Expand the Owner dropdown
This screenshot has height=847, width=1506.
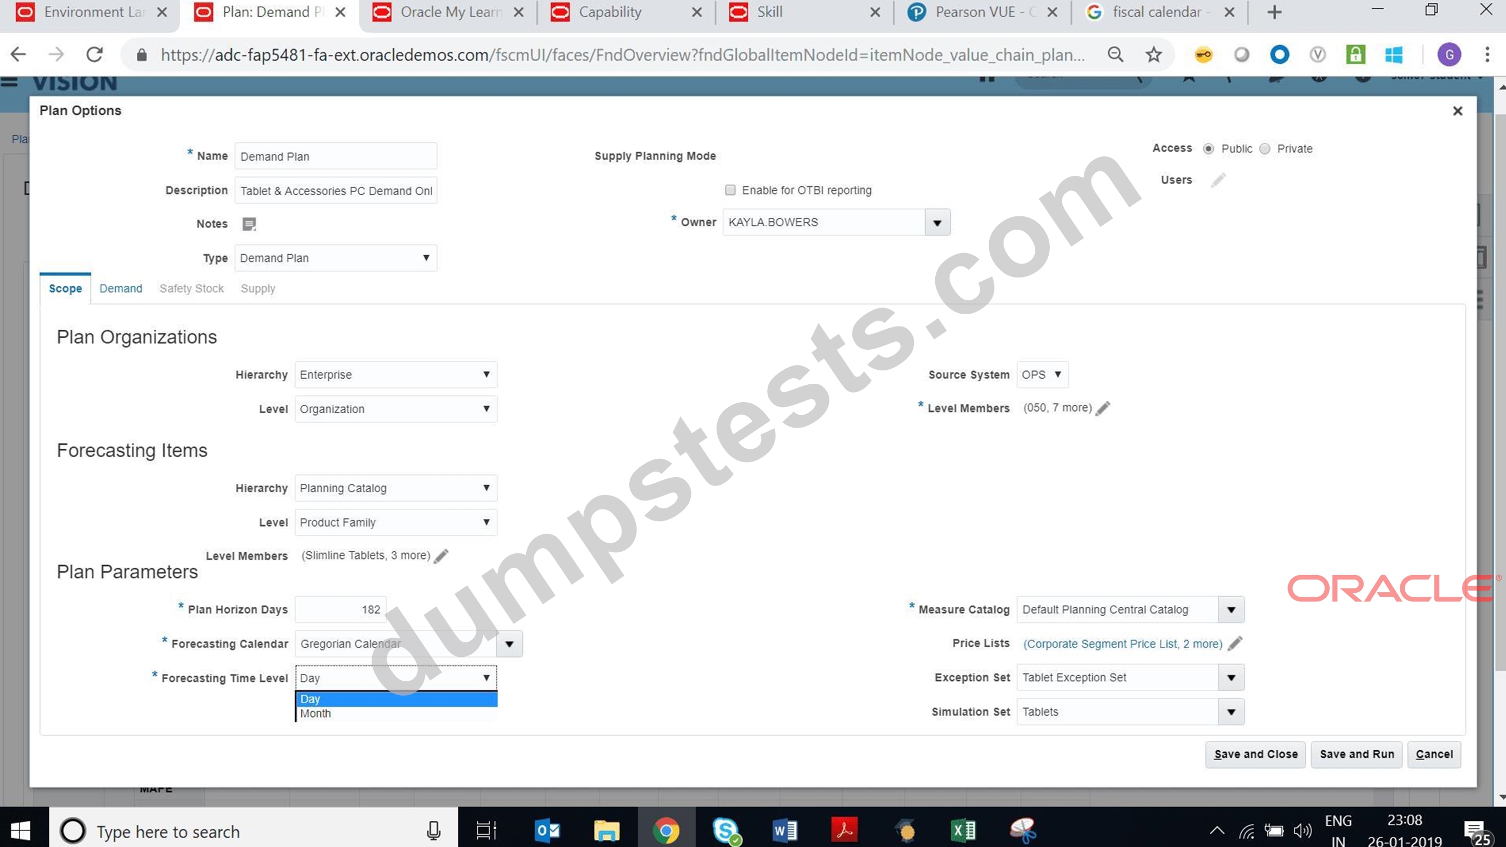937,222
